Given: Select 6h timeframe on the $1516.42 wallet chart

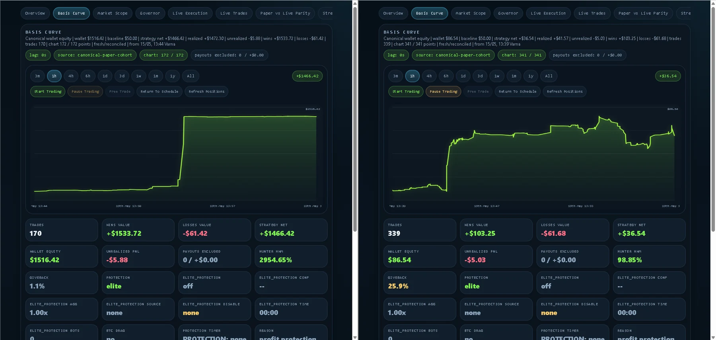Looking at the screenshot, I should [x=88, y=76].
